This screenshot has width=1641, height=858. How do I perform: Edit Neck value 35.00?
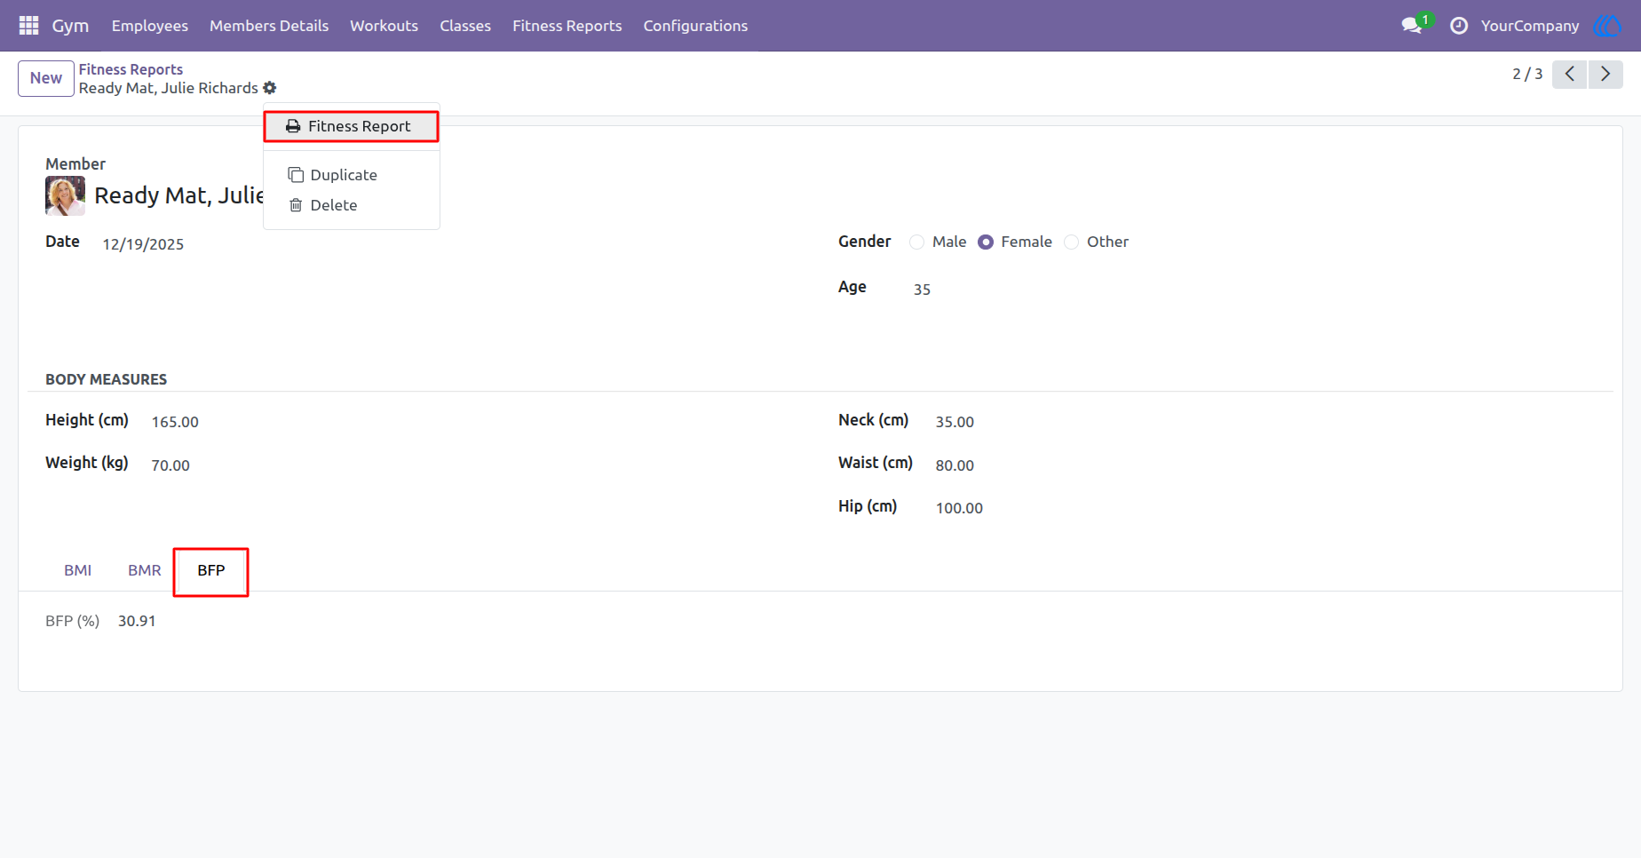point(955,422)
